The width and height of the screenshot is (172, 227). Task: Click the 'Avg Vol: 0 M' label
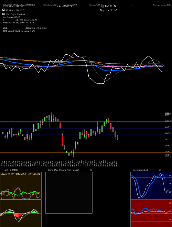(x=108, y=6)
